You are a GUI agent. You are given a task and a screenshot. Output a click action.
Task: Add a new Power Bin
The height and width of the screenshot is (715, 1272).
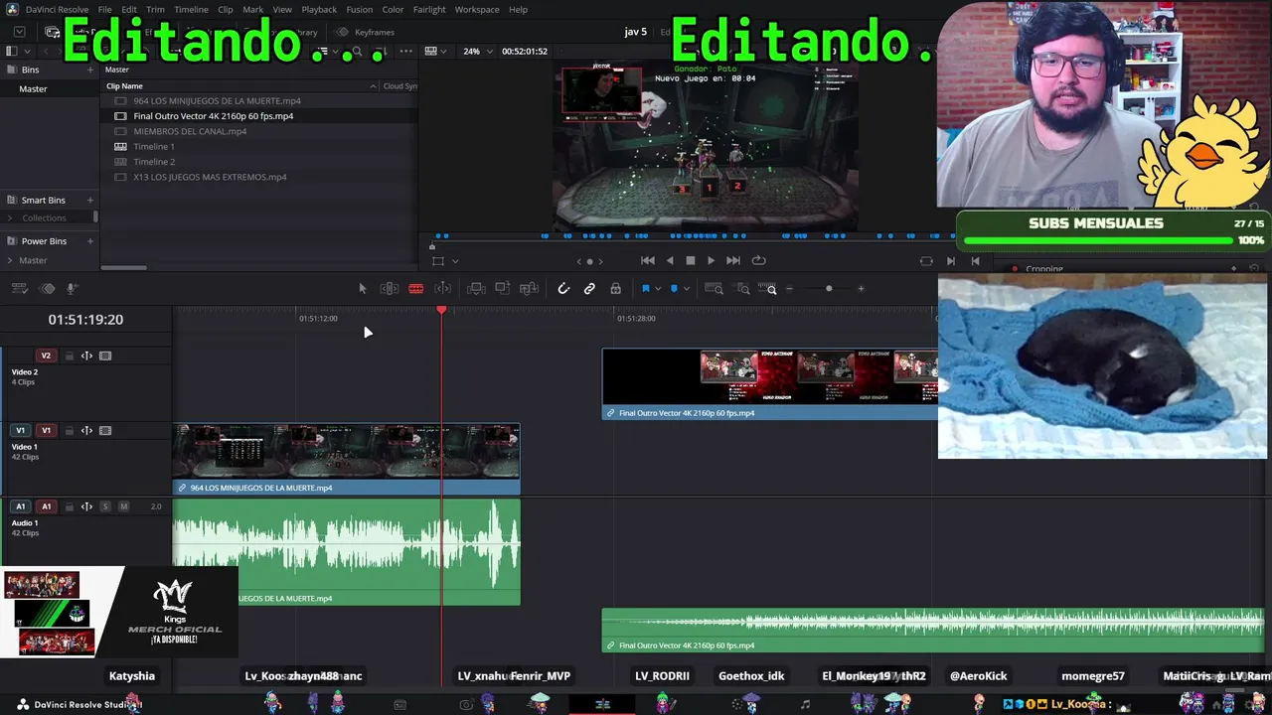pyautogui.click(x=89, y=241)
